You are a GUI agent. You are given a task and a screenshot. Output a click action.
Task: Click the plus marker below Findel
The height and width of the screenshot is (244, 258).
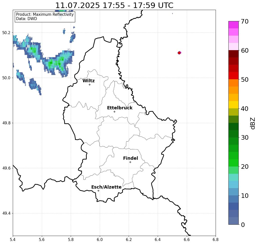click(130, 162)
